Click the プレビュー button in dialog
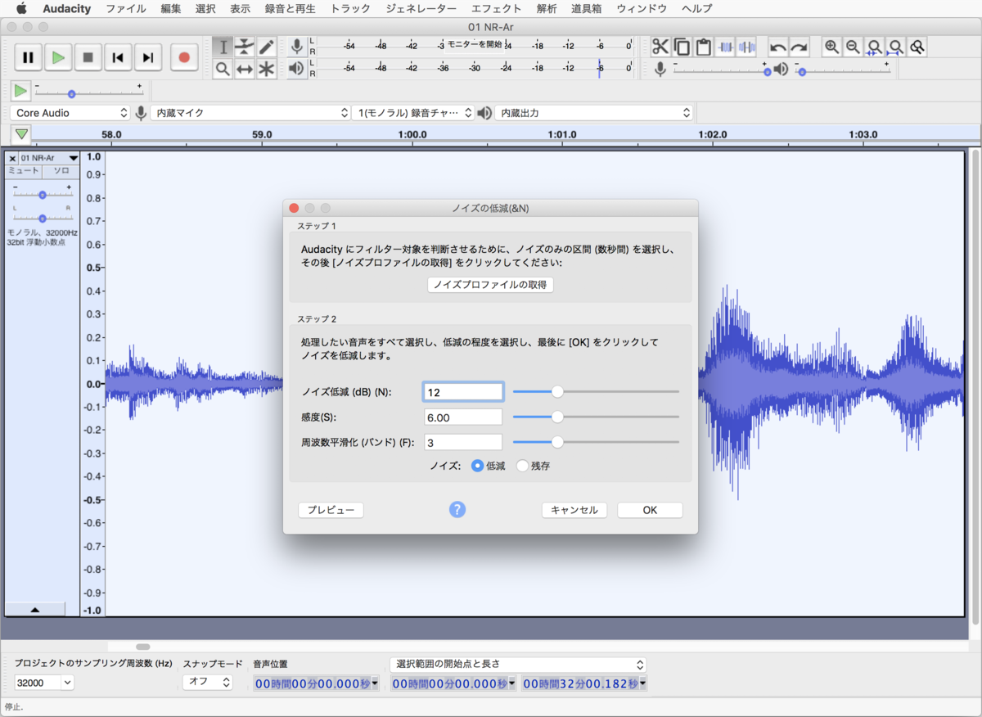 point(331,510)
